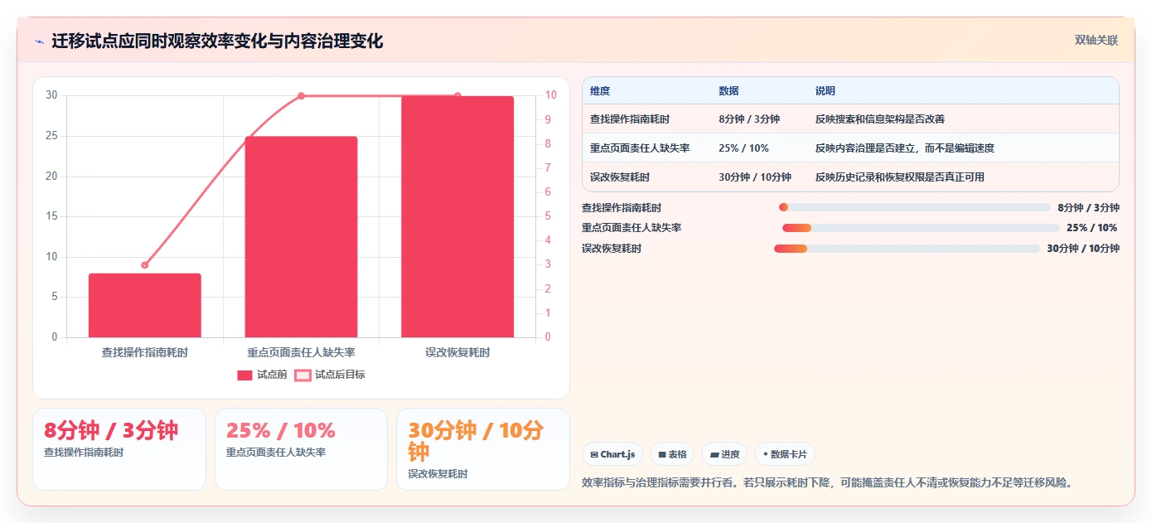Click the 数据 column header
The width and height of the screenshot is (1152, 523).
[x=729, y=91]
